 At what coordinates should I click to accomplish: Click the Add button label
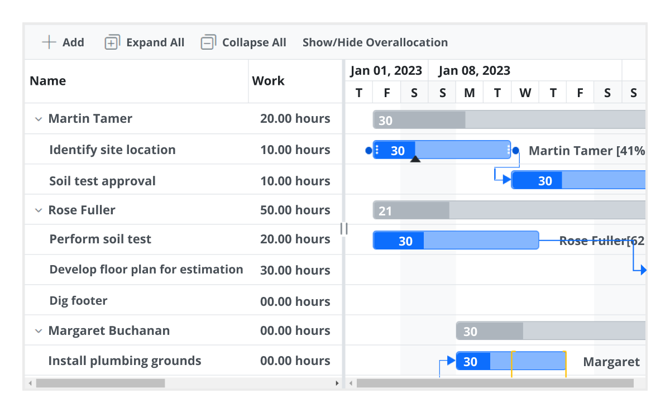point(73,42)
